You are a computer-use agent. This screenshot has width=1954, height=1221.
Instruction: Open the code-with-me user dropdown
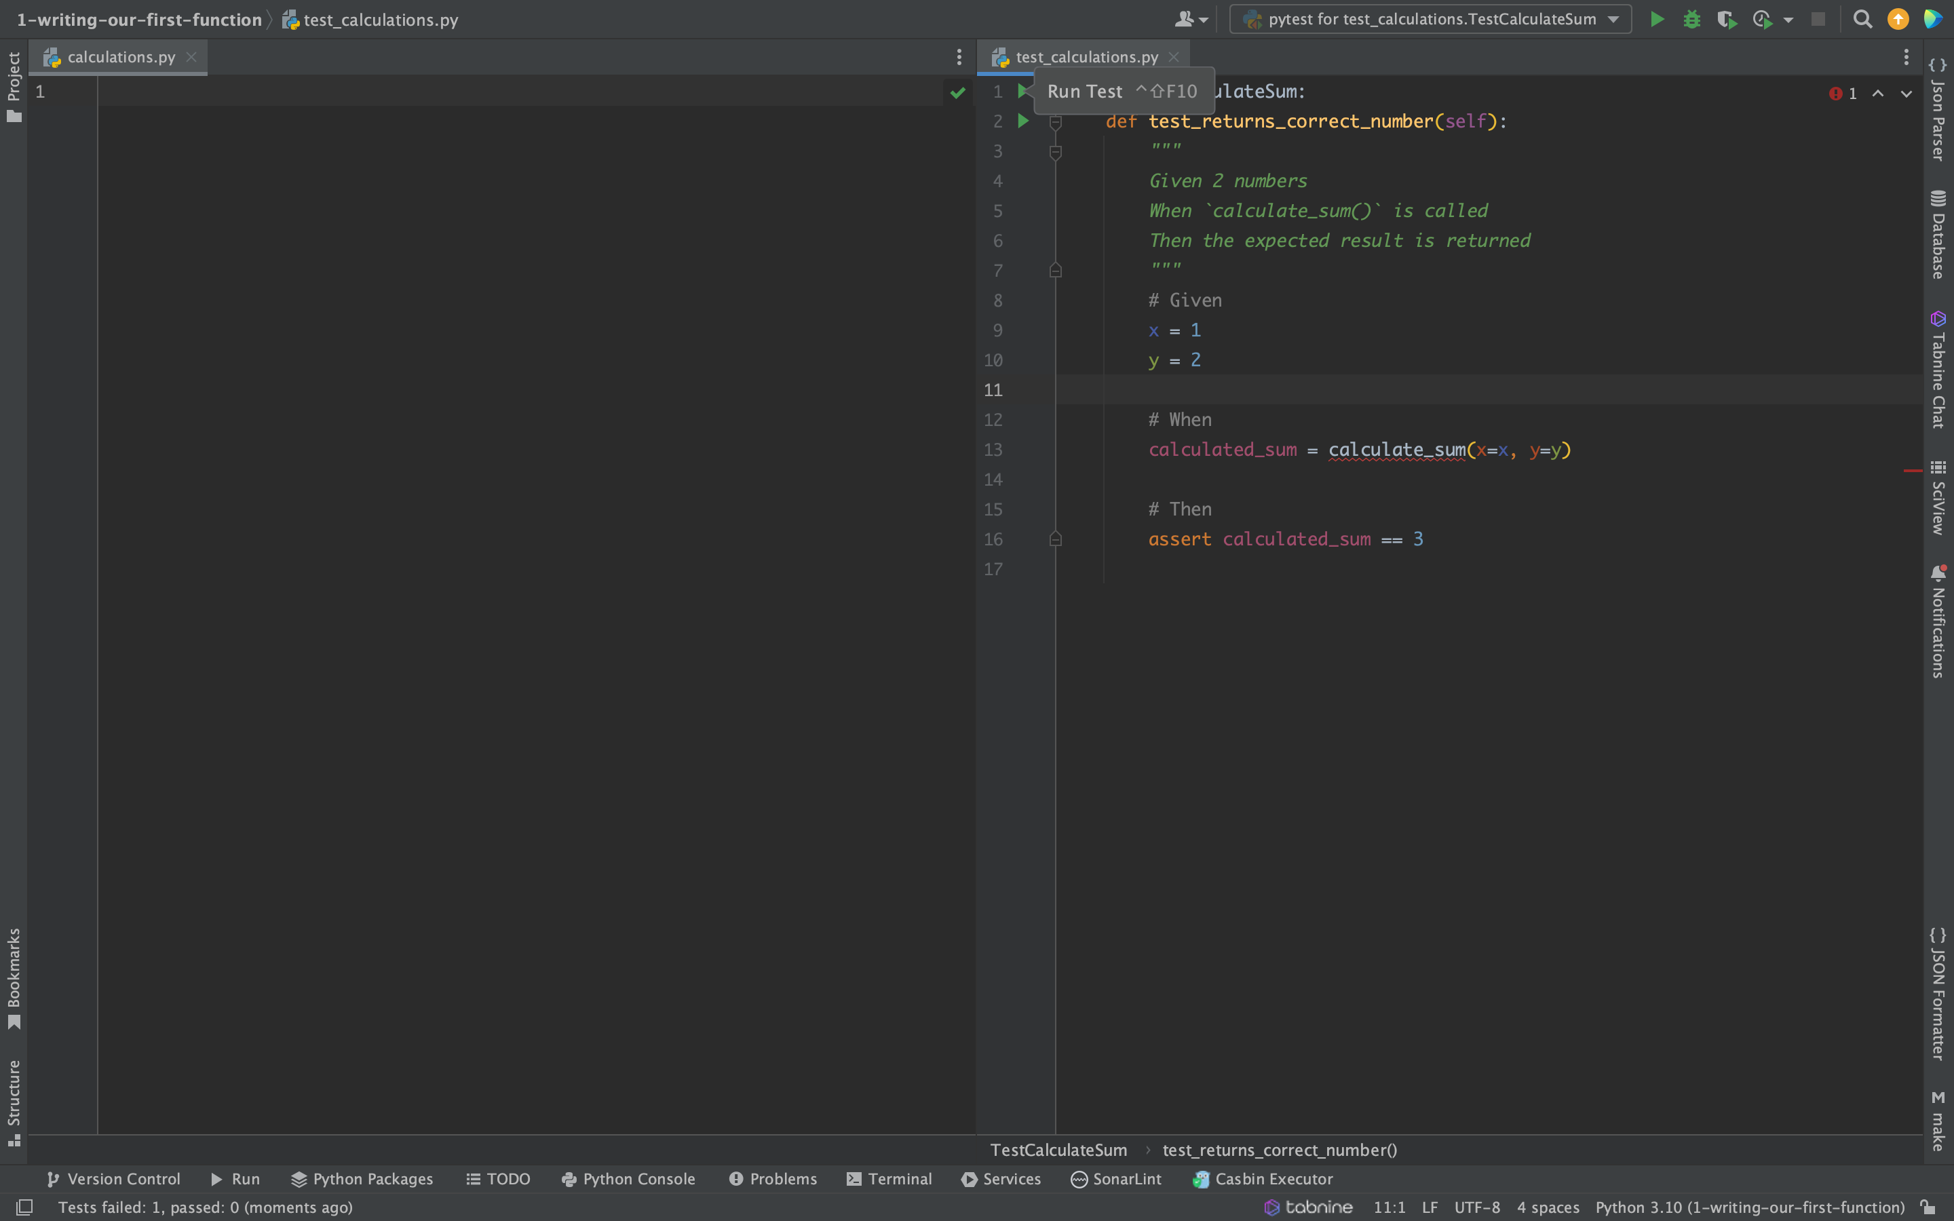pyautogui.click(x=1191, y=20)
